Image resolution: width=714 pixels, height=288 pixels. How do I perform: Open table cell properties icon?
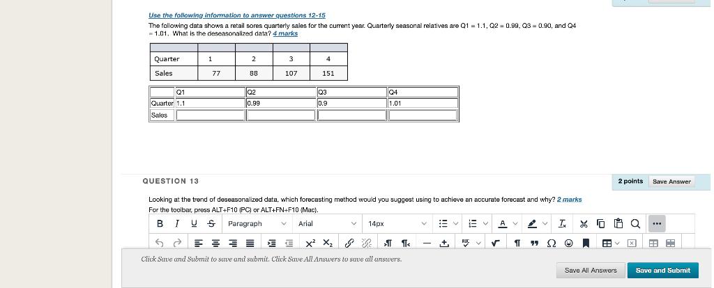pyautogui.click(x=670, y=243)
